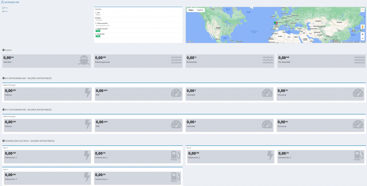Switch the map to Satélite view
The width and height of the screenshot is (367, 186).
coord(200,10)
